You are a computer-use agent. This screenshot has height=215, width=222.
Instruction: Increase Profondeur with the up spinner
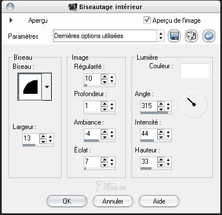click(x=104, y=104)
